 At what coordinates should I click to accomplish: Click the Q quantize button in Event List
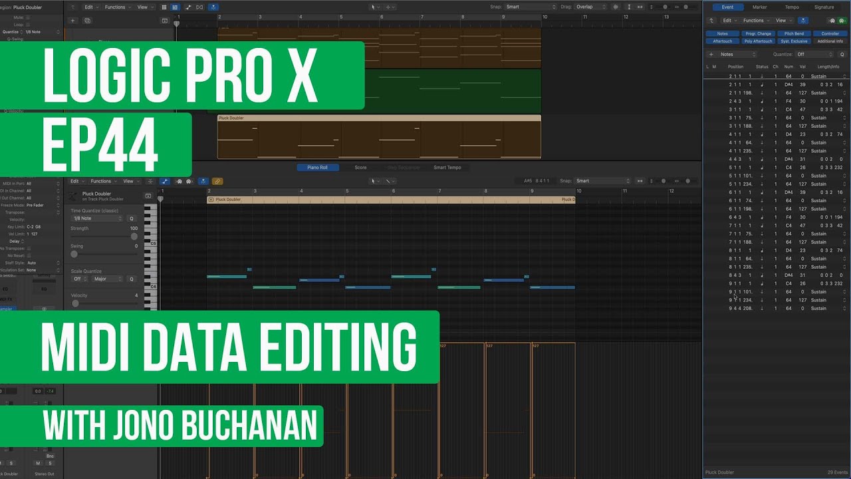tap(842, 55)
